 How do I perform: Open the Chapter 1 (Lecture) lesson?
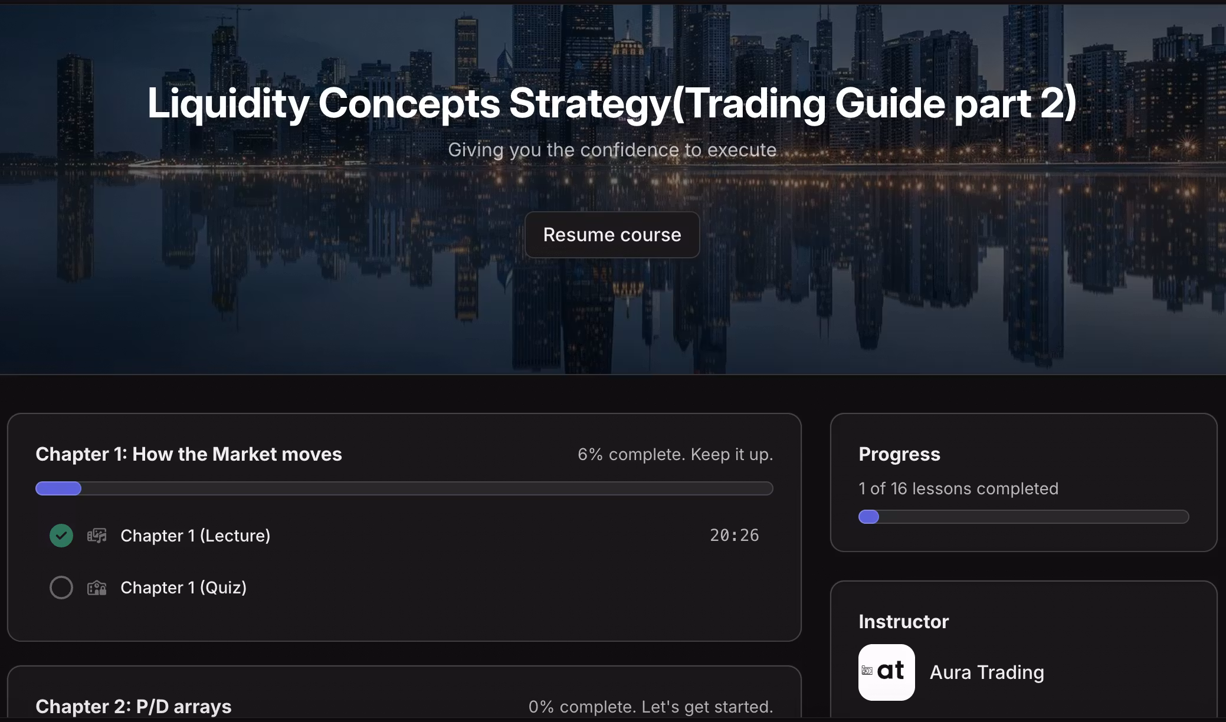195,536
